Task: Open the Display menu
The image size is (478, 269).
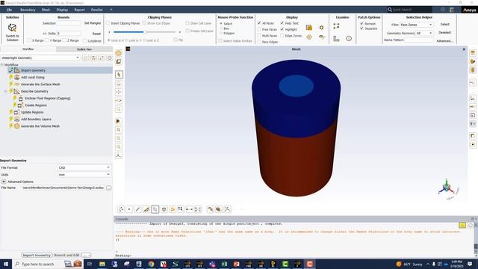Action: click(62, 10)
